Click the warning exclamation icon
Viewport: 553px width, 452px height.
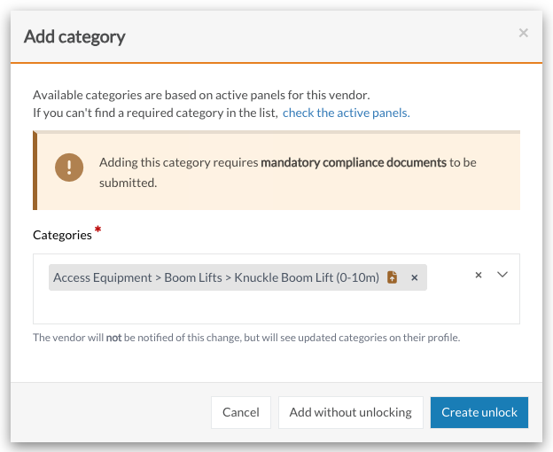click(x=69, y=168)
